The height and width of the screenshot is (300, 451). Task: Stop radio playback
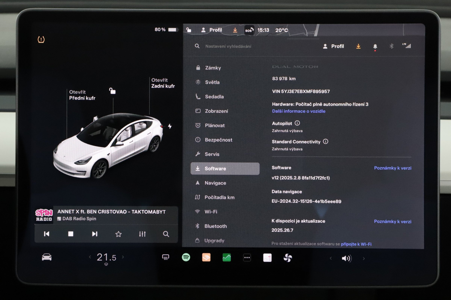[x=71, y=234]
